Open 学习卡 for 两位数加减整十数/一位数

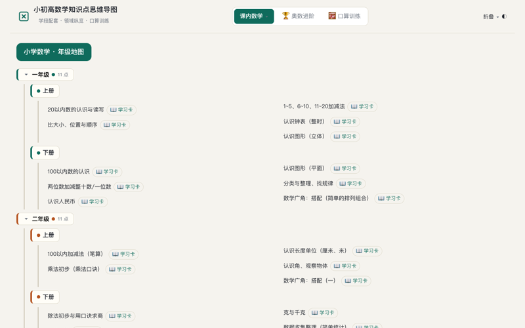129,187
